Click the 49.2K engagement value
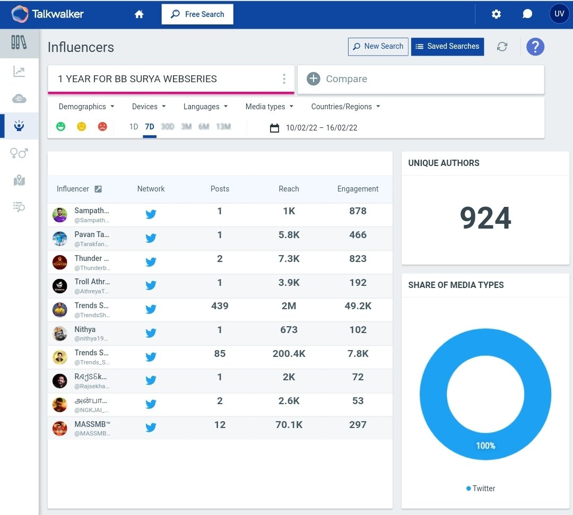The height and width of the screenshot is (515, 573). [358, 306]
